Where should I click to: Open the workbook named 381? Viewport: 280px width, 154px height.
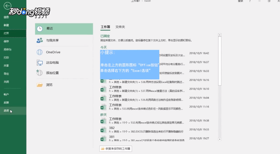(x=112, y=137)
